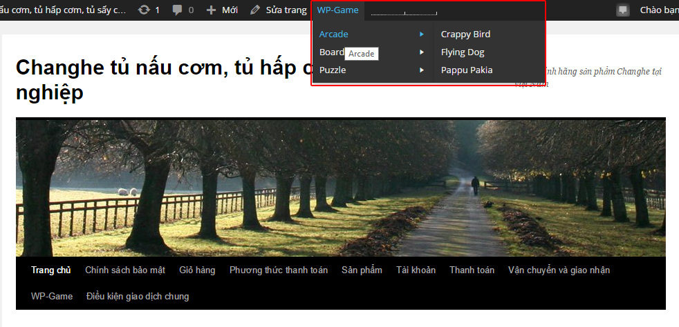Expand the Puzzle submenu arrow

tap(421, 70)
